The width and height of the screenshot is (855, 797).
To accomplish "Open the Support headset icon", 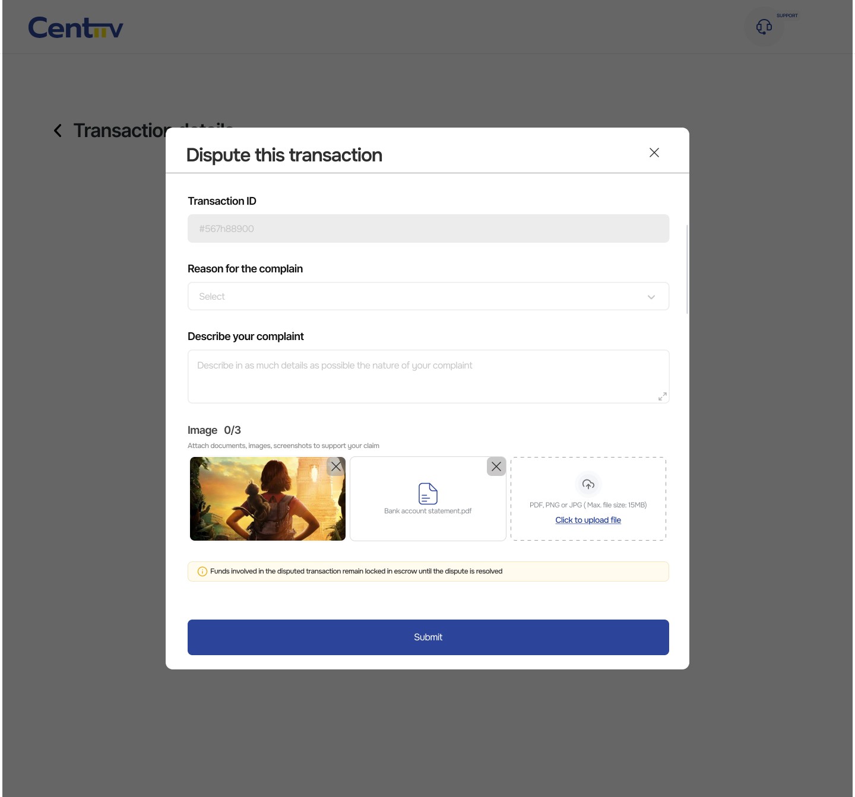I will pos(764,27).
